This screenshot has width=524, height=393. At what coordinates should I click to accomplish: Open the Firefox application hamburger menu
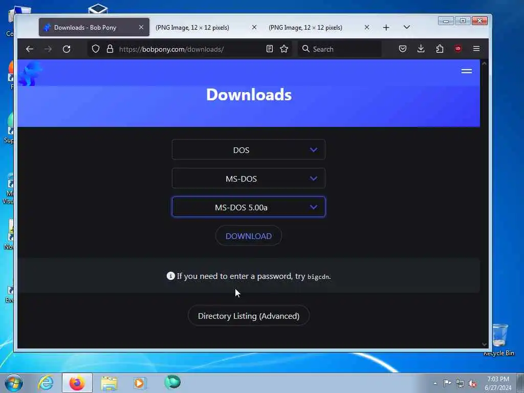[x=476, y=49]
